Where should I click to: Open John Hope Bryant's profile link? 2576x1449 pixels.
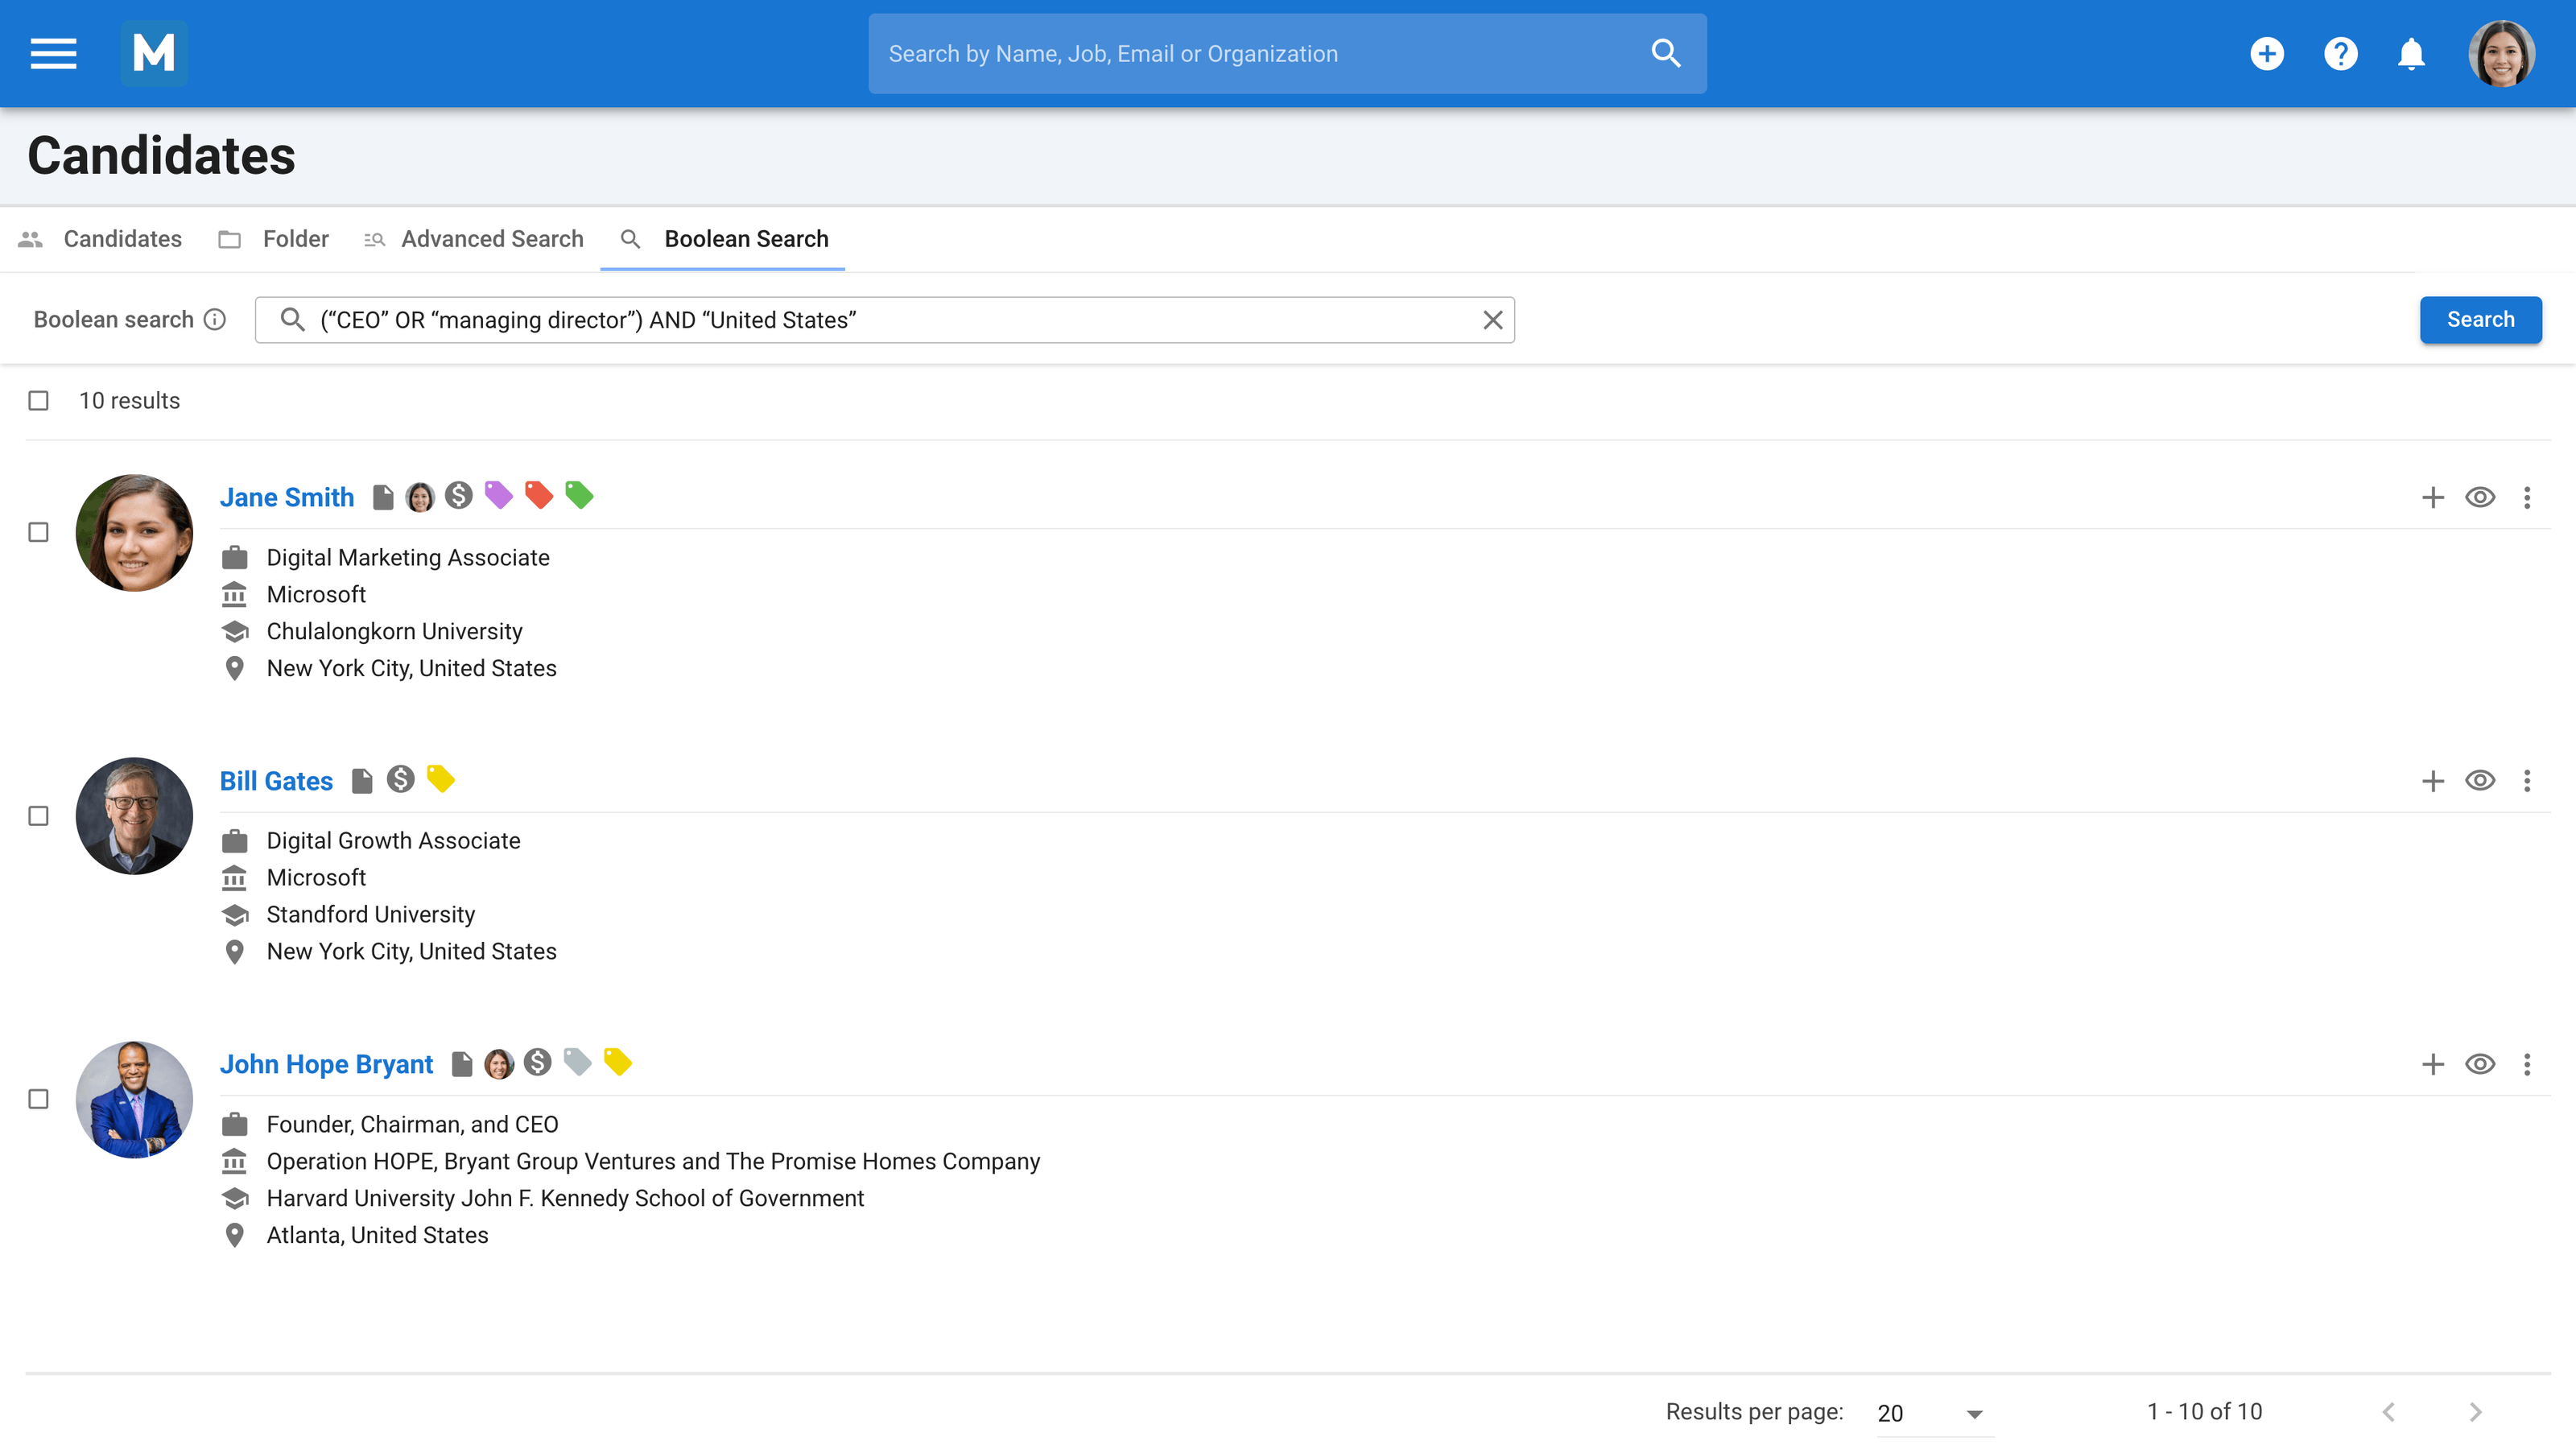click(x=326, y=1064)
